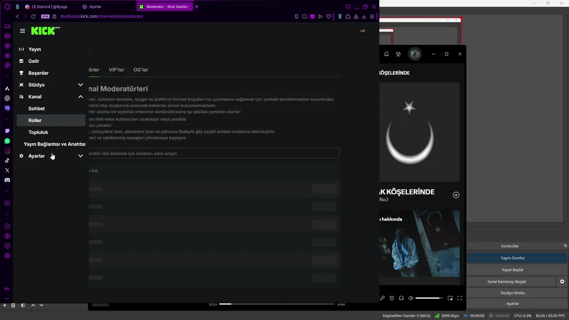
Task: Click the browser address bar URL
Action: (x=102, y=16)
